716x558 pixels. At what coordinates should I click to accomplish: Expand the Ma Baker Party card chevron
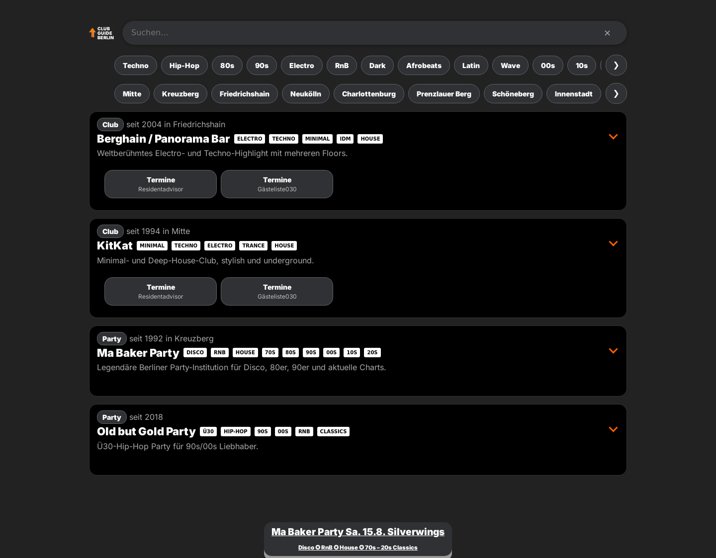[613, 351]
